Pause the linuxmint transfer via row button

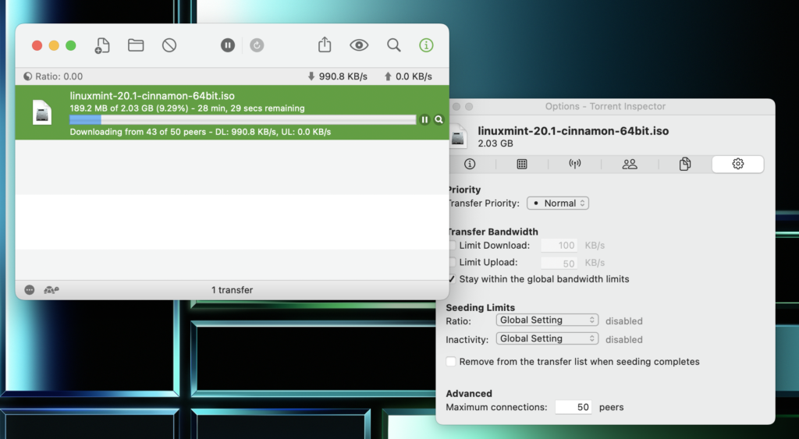pyautogui.click(x=424, y=119)
